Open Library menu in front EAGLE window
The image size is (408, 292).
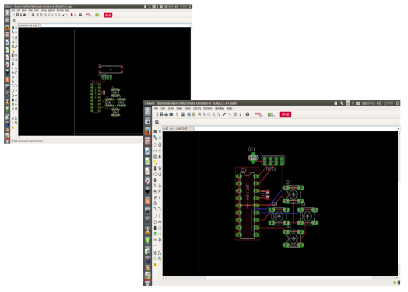pyautogui.click(x=197, y=108)
